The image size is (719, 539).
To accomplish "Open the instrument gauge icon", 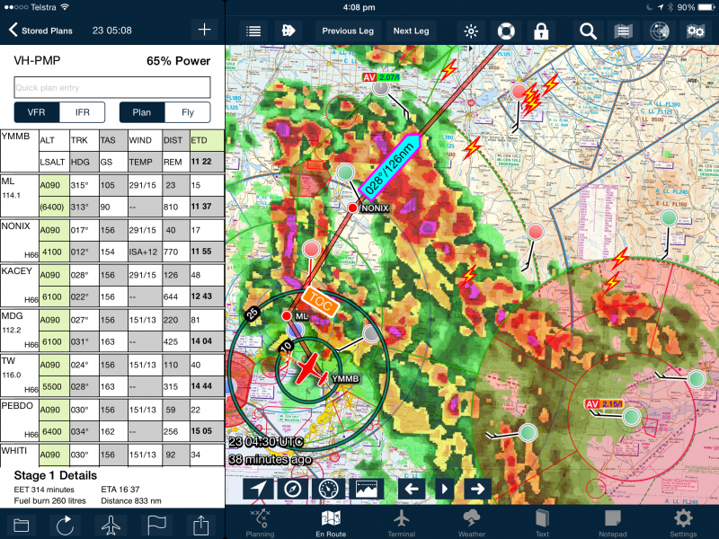I will (328, 489).
